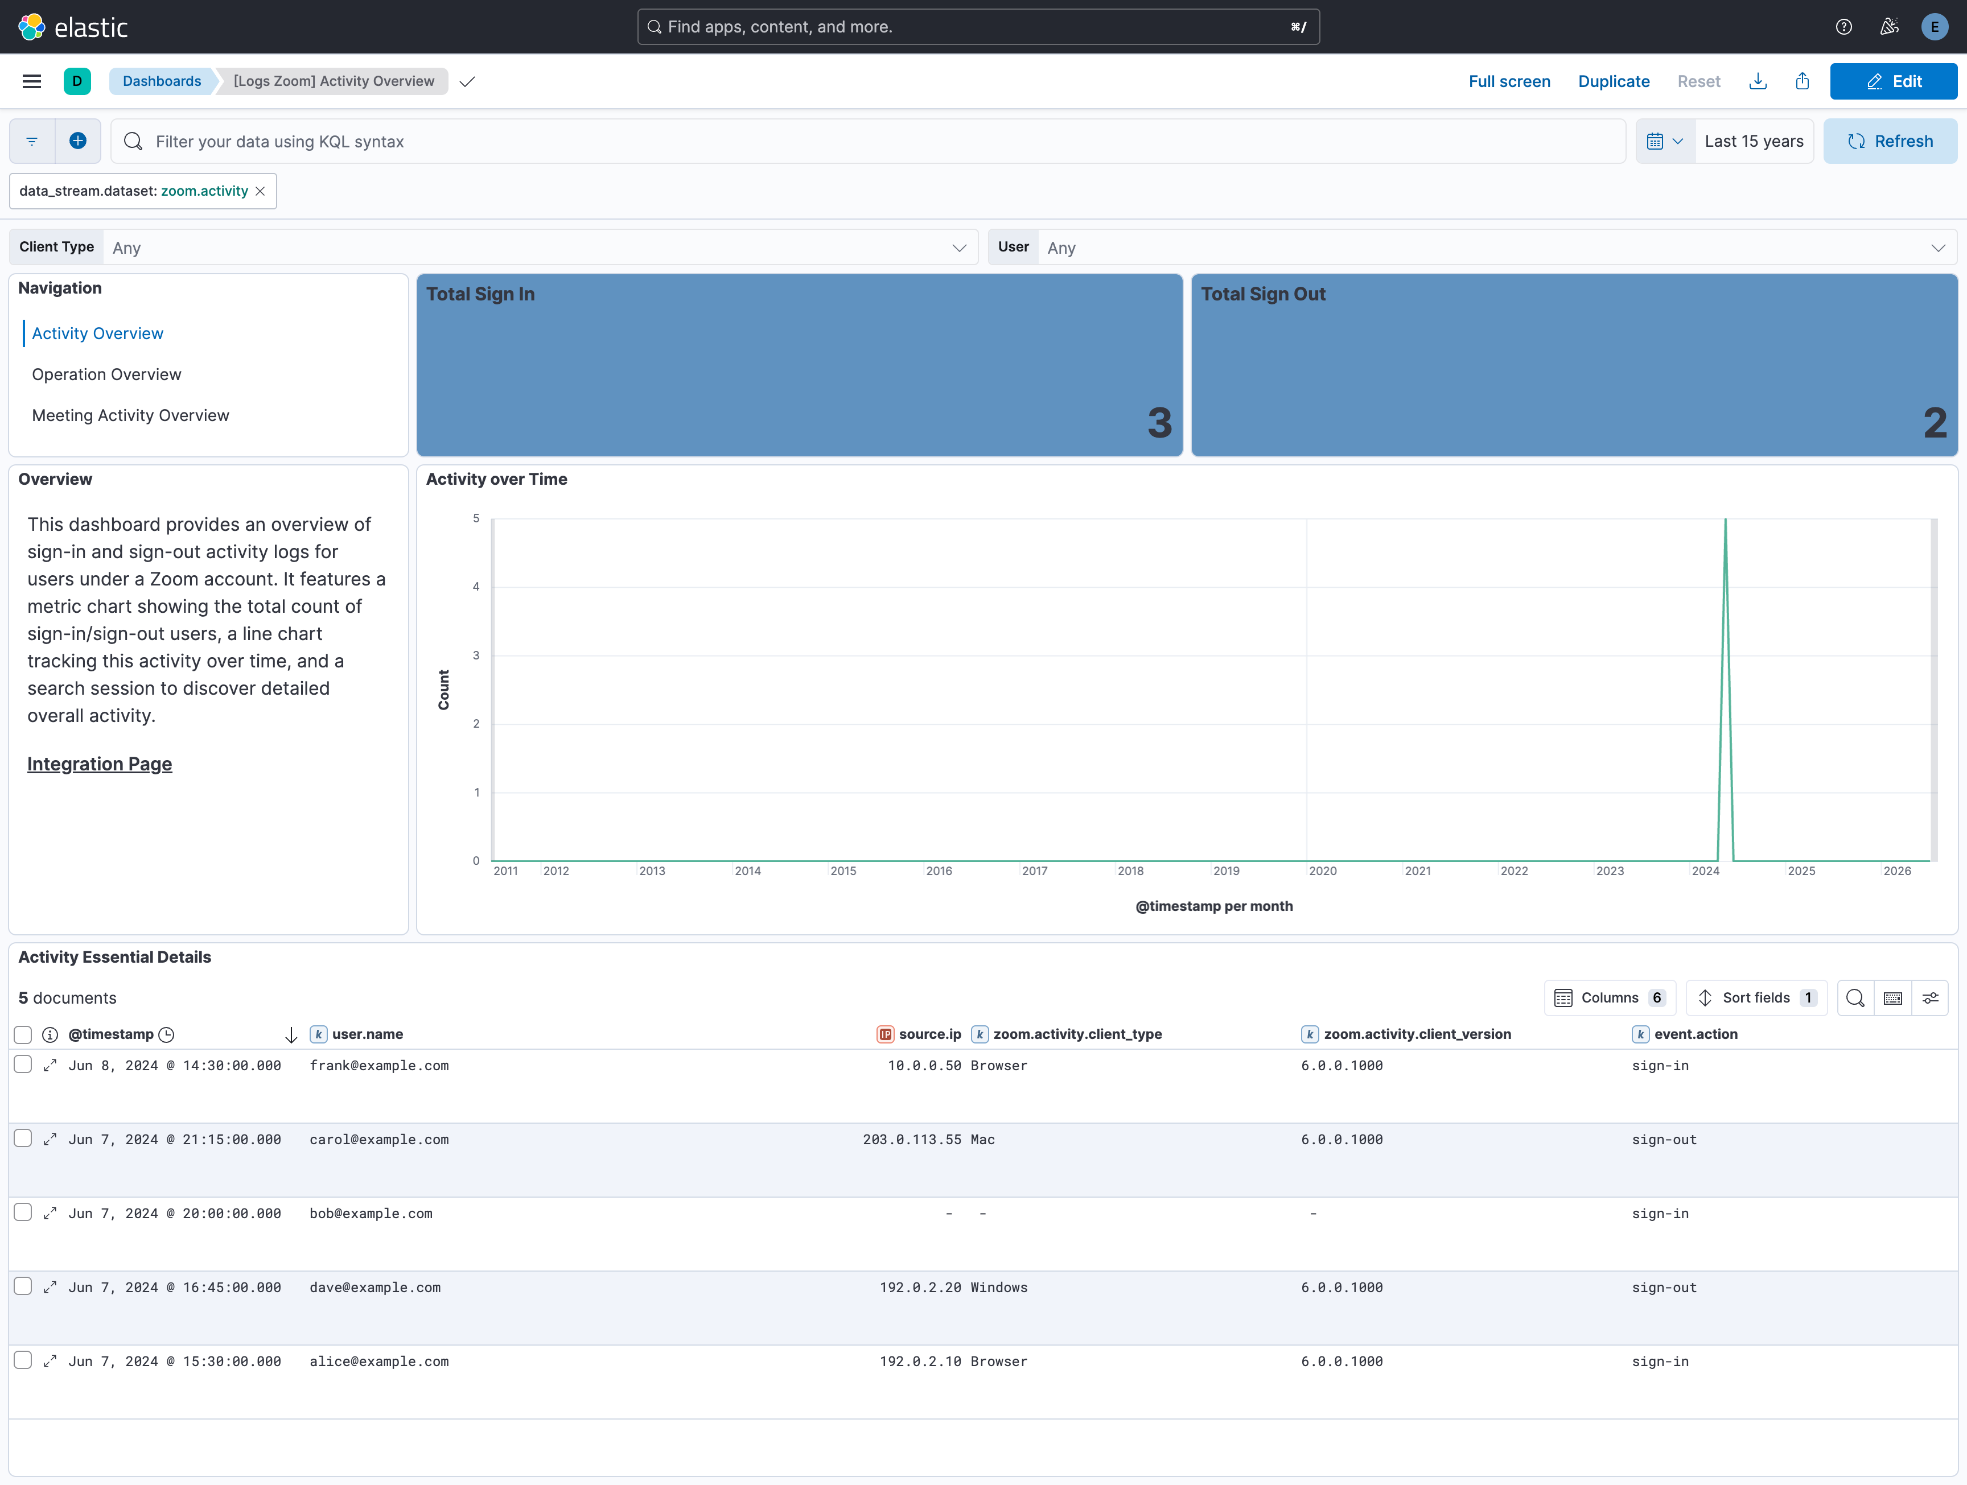The height and width of the screenshot is (1485, 1967).
Task: Click the source.ip field type icon
Action: tap(885, 1034)
